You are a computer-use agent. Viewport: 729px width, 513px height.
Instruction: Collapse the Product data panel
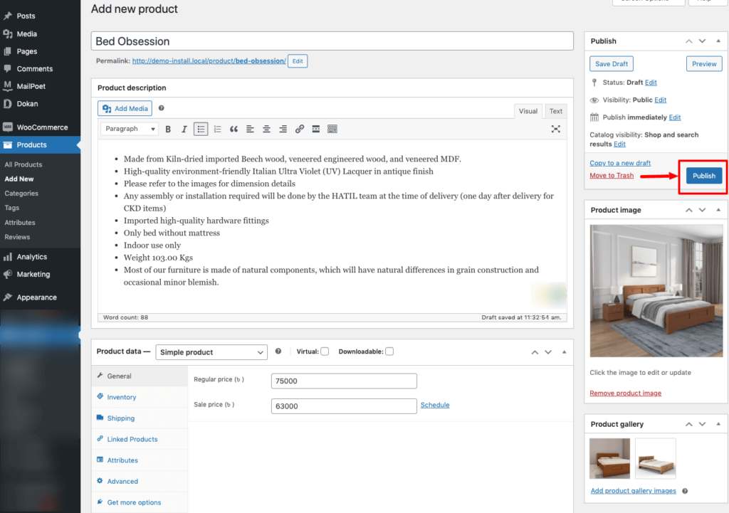(564, 351)
